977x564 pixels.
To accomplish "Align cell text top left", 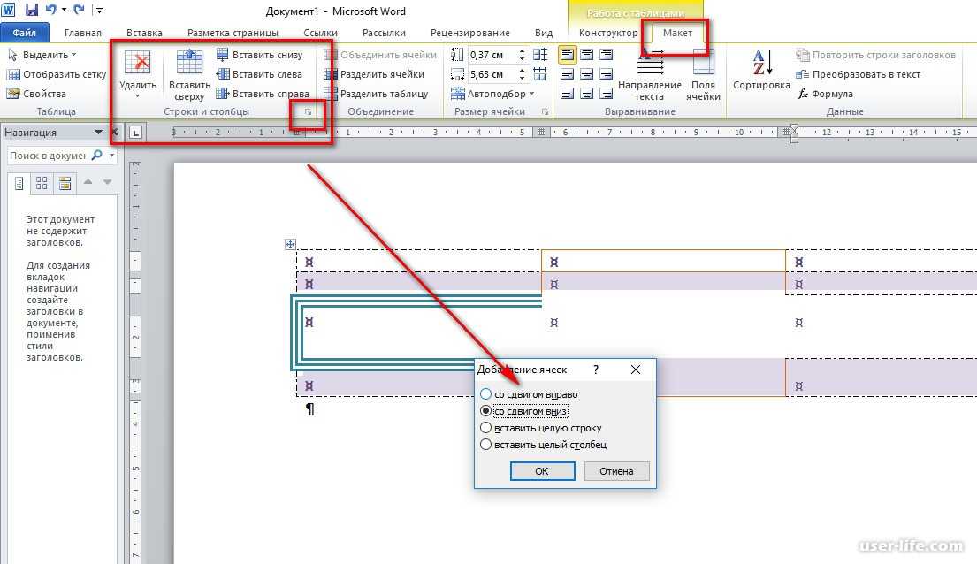I will click(x=567, y=55).
